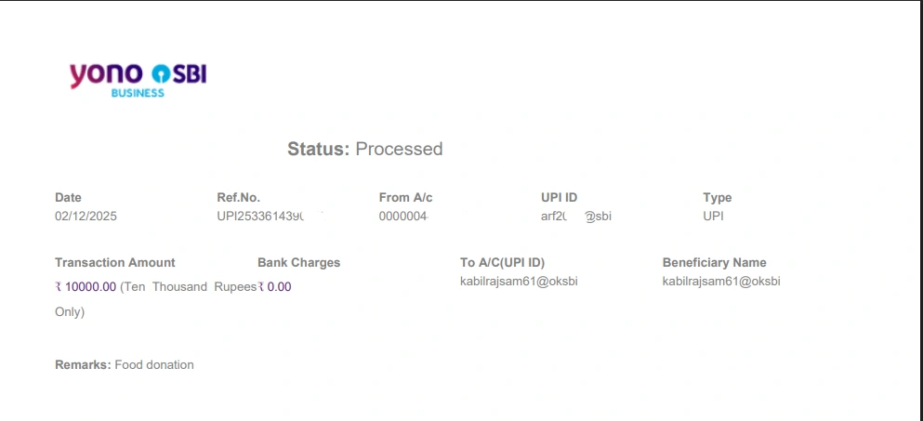Click the Date field label

click(68, 197)
